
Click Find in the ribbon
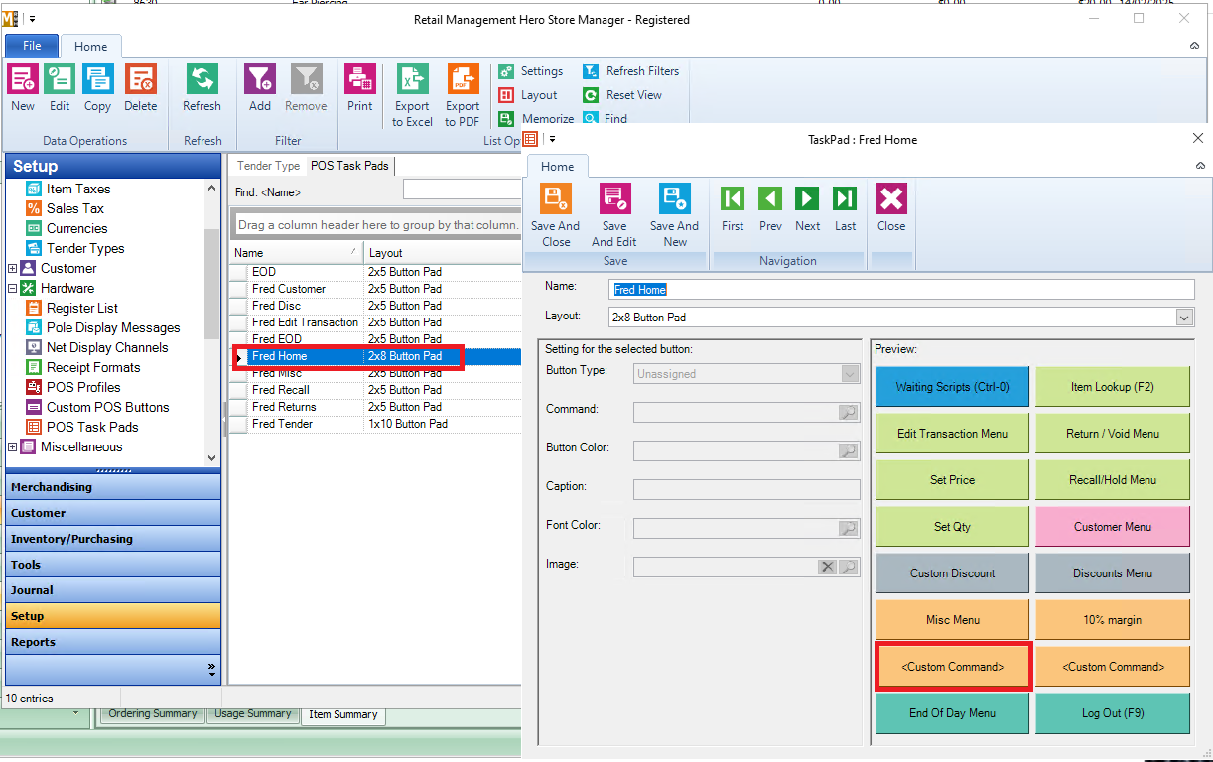click(x=606, y=118)
